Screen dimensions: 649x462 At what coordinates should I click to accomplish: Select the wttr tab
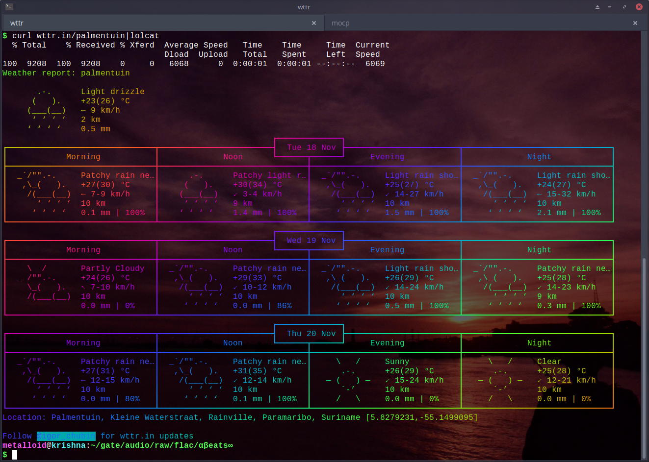click(17, 23)
